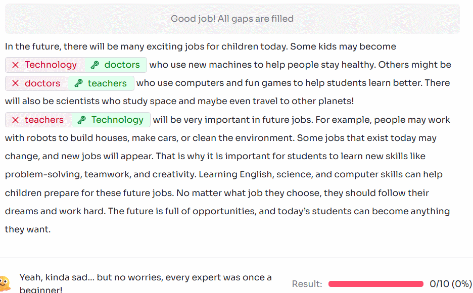Click the mascot character icon near the feedback message

click(4, 284)
